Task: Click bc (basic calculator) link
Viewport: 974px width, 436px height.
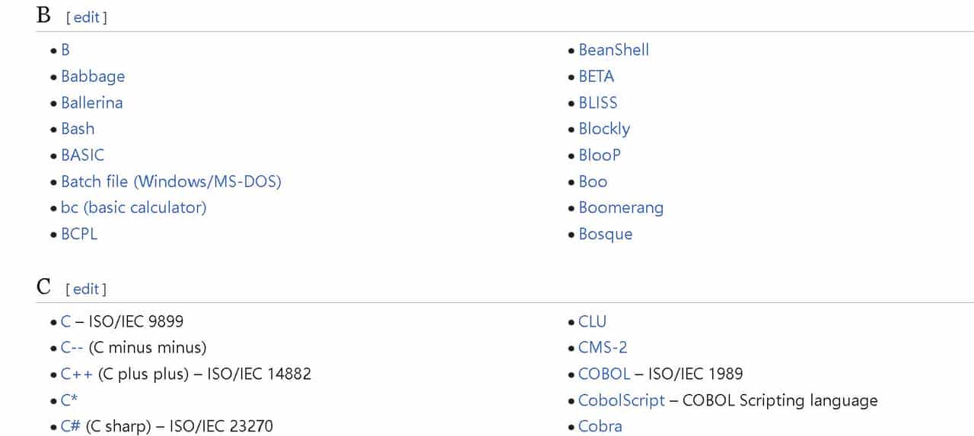Action: click(134, 207)
